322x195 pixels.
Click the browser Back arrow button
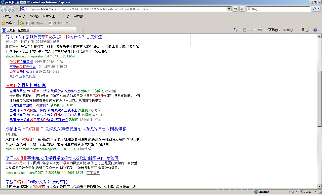click(4, 9)
